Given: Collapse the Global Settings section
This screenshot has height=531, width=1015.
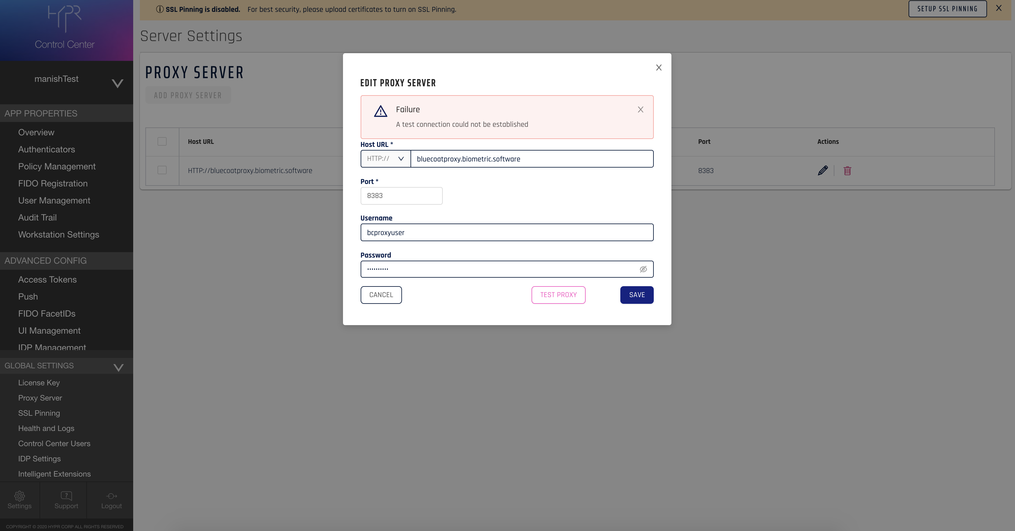Looking at the screenshot, I should tap(118, 367).
